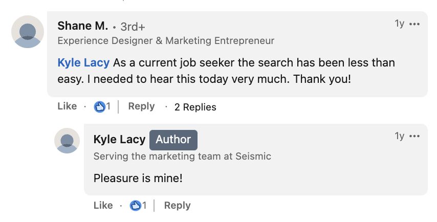View the like reactions on Kyle's reply
The image size is (437, 222).
[x=138, y=206]
